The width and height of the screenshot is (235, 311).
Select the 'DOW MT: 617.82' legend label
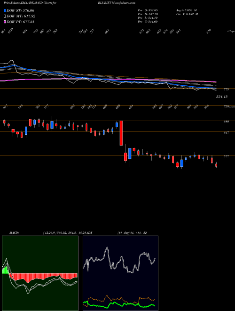tap(21, 16)
